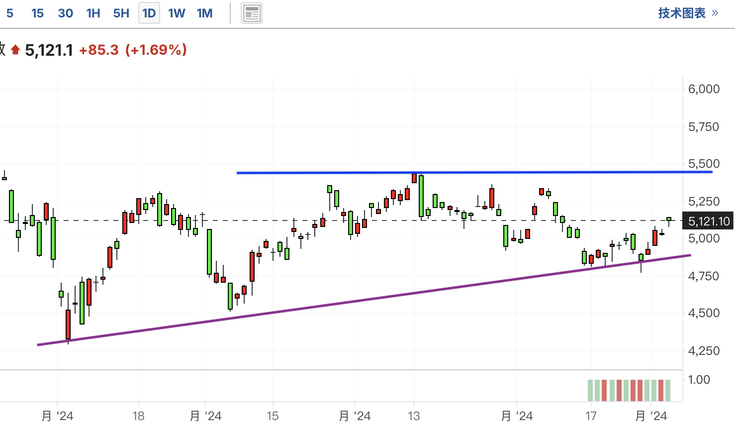Select the 1D daily interval
The height and width of the screenshot is (436, 735).
click(x=149, y=13)
